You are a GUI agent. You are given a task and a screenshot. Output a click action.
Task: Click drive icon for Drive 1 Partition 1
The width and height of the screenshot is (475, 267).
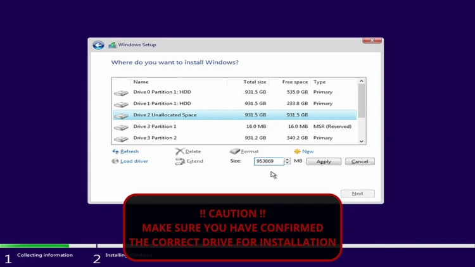point(121,104)
